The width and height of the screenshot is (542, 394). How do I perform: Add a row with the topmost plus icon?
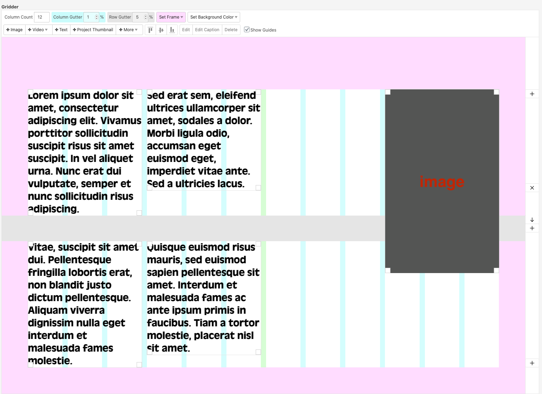pos(532,94)
